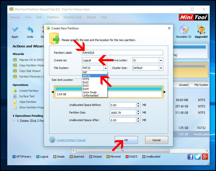Click the horizontal scrollbar thumb
Image resolution: width=216 pixels, height=171 pixels.
point(123,151)
